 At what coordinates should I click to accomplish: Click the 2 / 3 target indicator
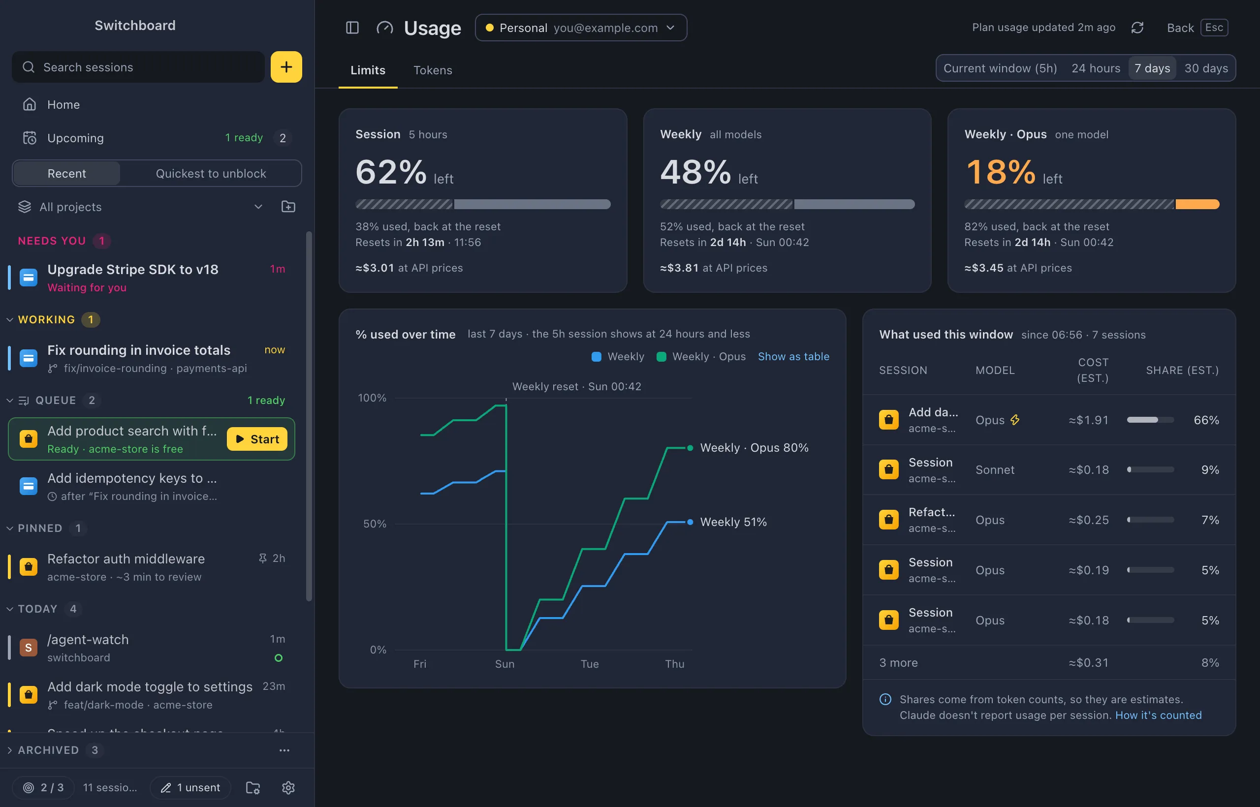[x=43, y=788]
